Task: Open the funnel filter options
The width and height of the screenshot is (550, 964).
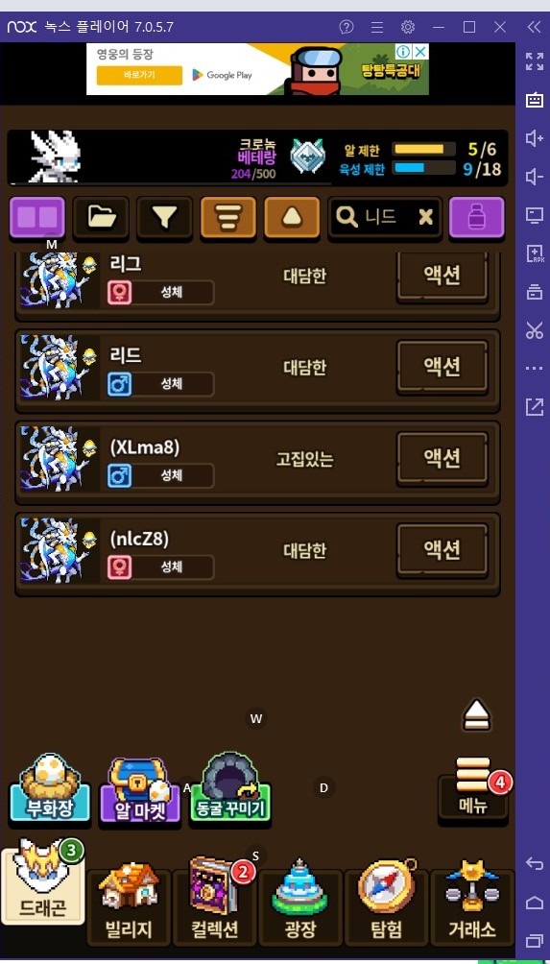Action: (x=164, y=218)
